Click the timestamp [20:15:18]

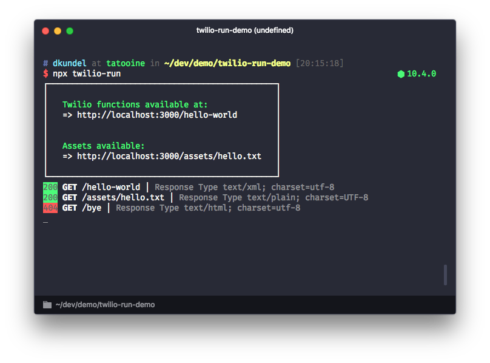[320, 63]
